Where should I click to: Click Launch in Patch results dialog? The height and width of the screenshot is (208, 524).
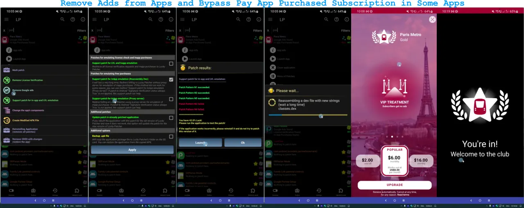point(200,142)
